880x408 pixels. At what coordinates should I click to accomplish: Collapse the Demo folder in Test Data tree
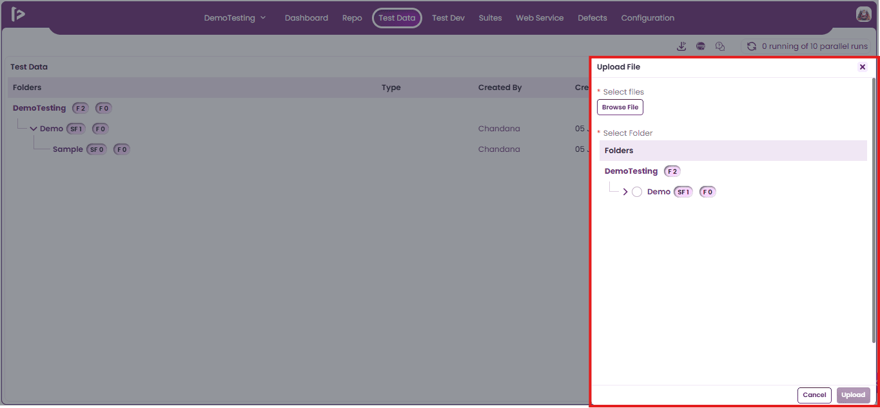[x=34, y=129]
